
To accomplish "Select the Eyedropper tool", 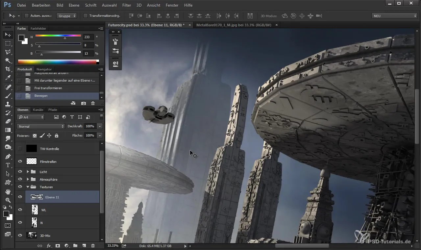I will coord(8,78).
